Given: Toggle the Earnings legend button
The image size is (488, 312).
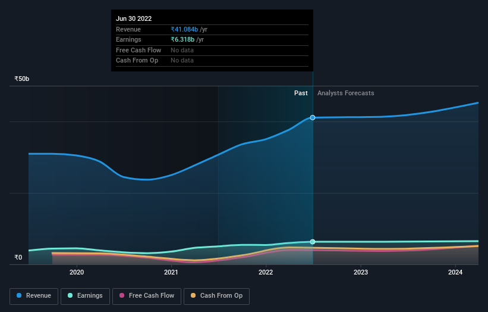Looking at the screenshot, I should 85,296.
